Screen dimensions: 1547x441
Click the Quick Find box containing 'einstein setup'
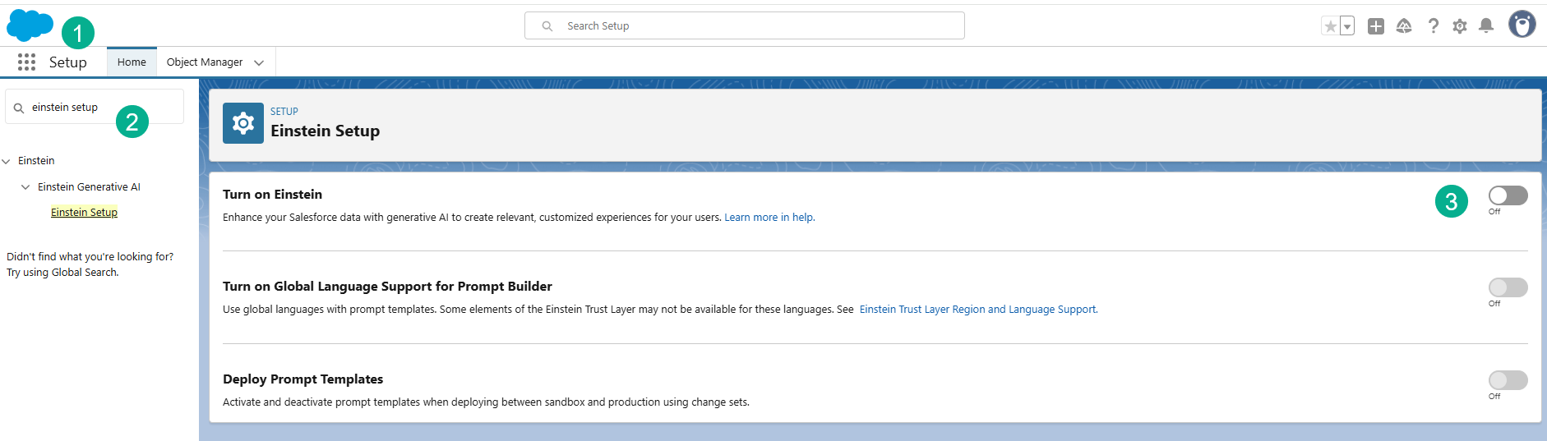coord(95,107)
